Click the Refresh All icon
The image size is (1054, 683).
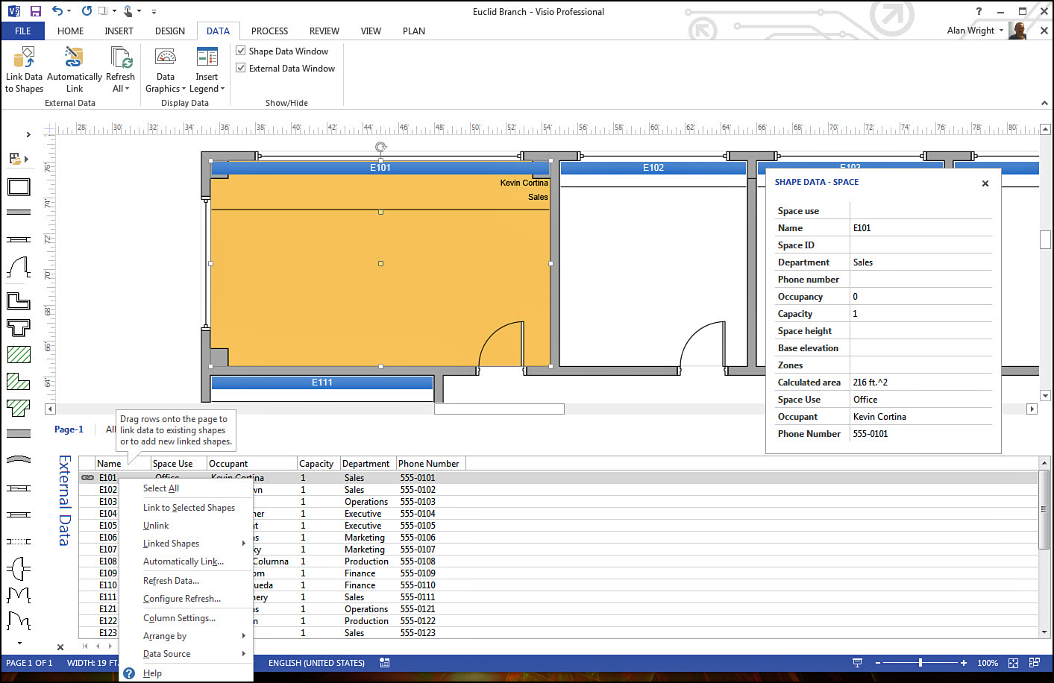tap(120, 57)
